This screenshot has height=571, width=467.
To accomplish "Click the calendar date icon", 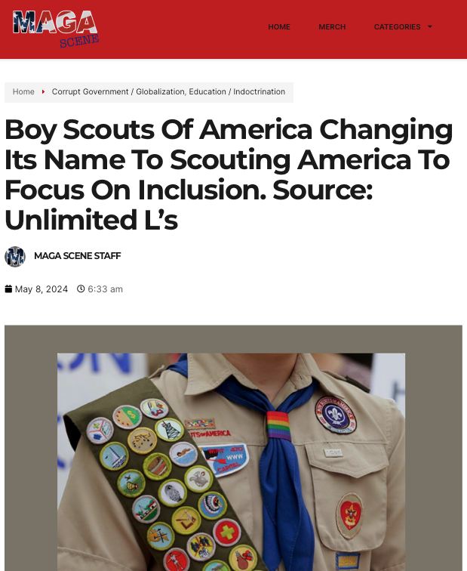I will tap(8, 289).
